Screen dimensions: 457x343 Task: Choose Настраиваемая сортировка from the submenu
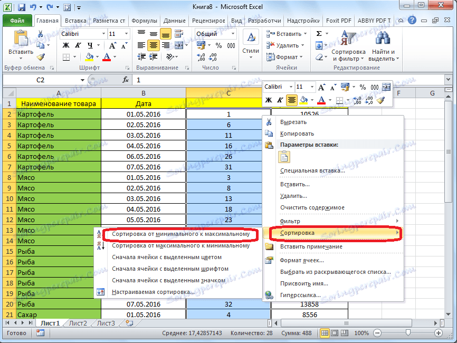[153, 292]
